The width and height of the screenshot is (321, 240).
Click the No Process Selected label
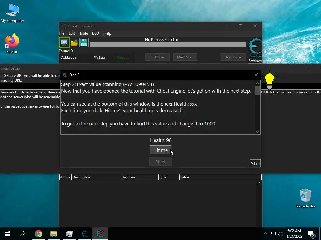click(x=162, y=40)
